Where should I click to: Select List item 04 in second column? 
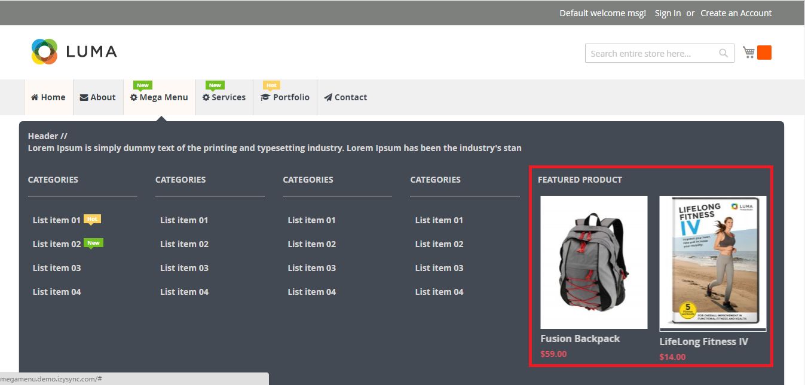point(184,292)
